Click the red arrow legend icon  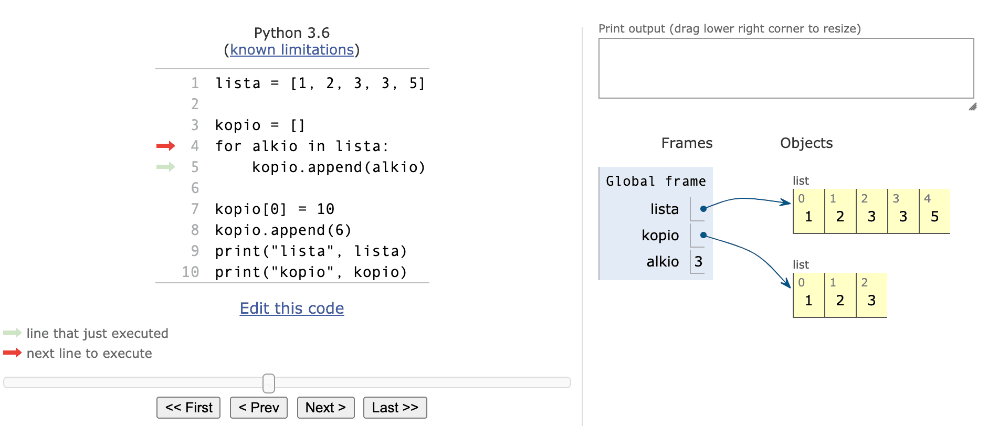point(12,353)
